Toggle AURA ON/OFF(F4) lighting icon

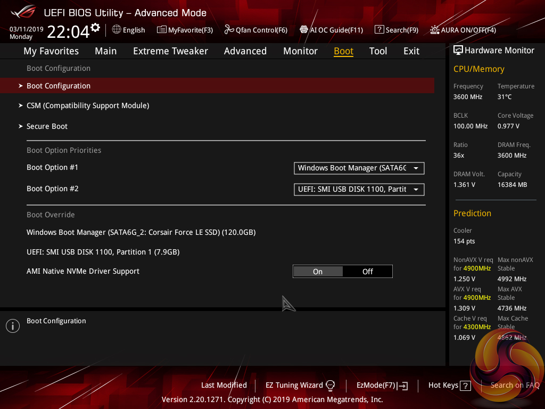click(x=435, y=30)
